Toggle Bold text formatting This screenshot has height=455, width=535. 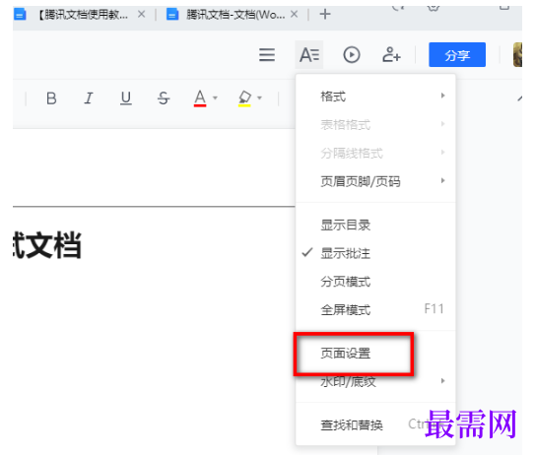[51, 98]
